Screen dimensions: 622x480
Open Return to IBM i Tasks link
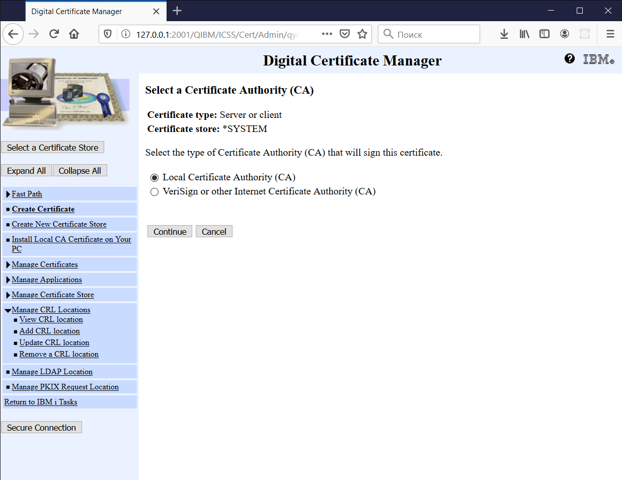point(41,402)
